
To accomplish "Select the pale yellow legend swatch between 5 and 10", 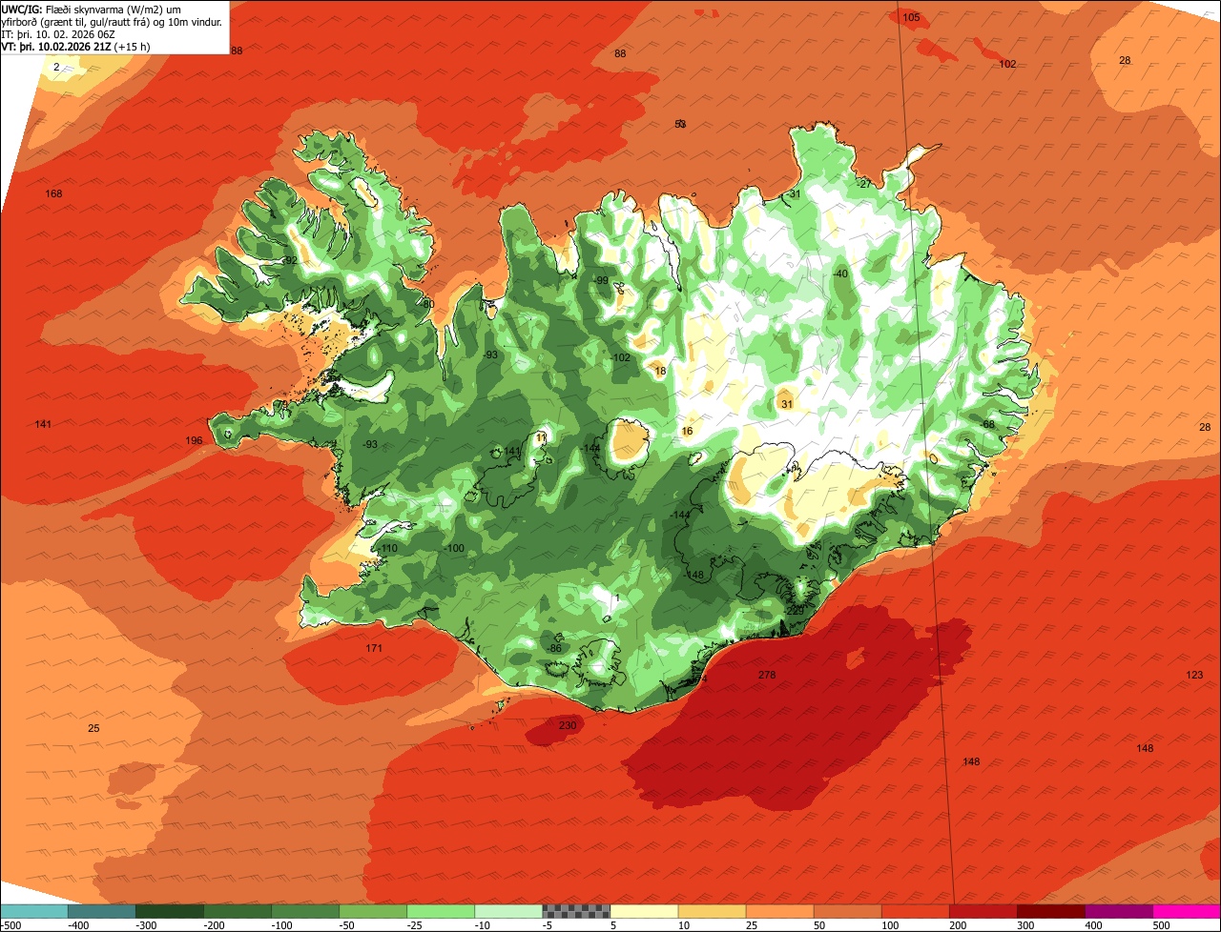I will [644, 911].
